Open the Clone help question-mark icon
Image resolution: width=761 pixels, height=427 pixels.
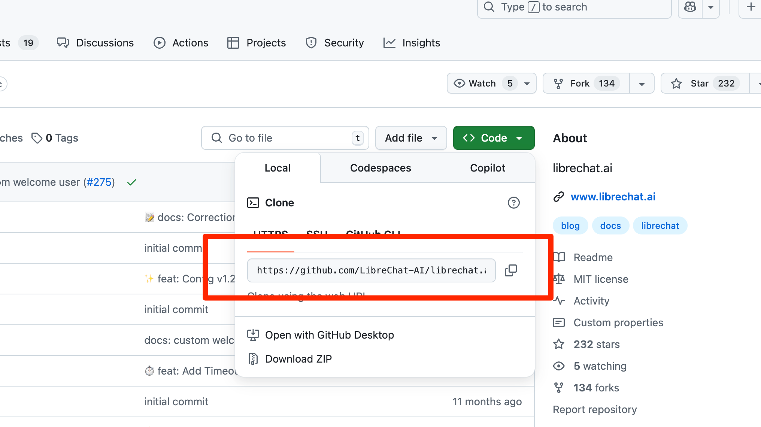[513, 203]
